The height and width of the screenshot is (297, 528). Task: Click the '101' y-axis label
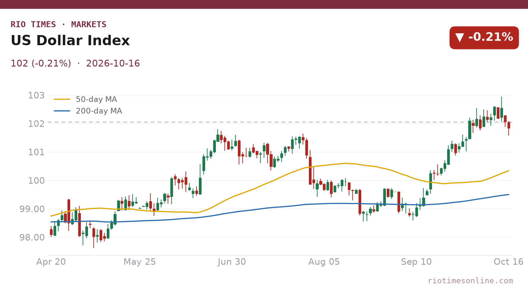(x=36, y=152)
